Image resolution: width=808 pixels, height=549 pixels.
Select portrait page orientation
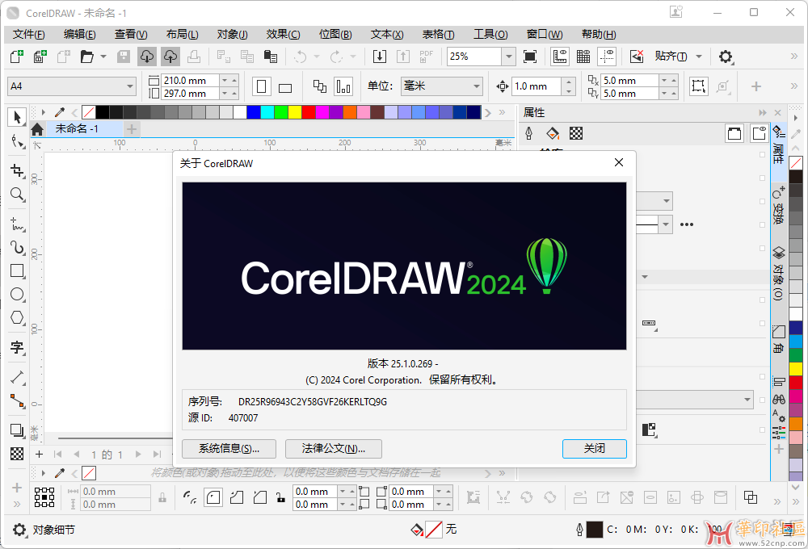(262, 86)
